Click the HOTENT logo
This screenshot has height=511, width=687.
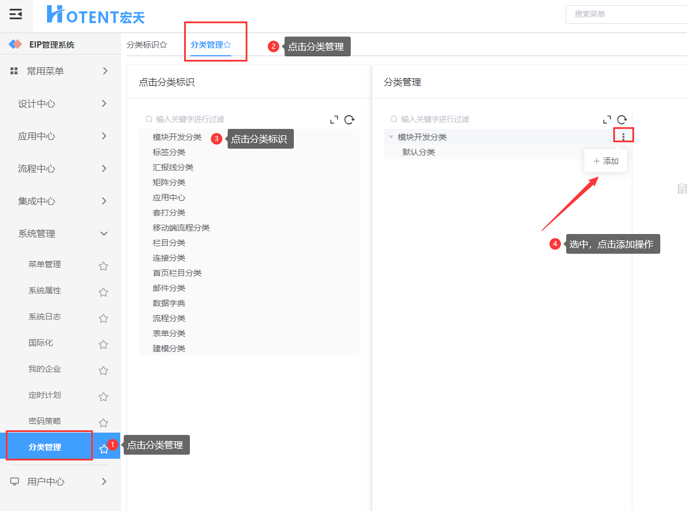(95, 15)
